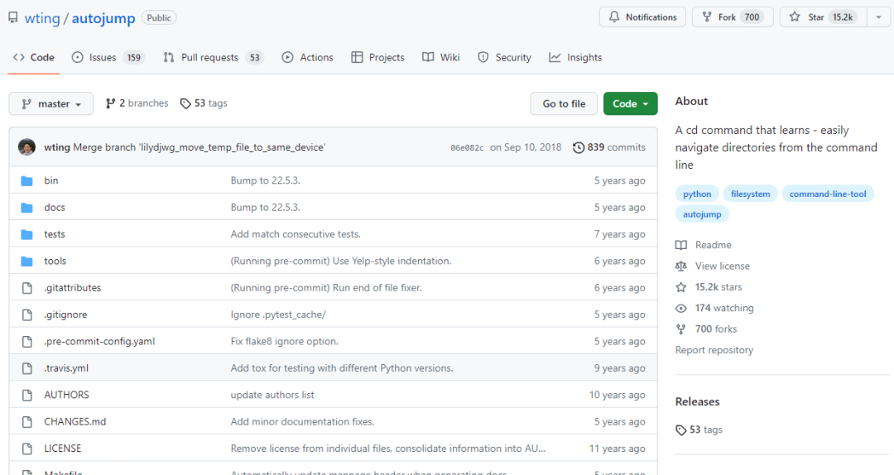Open the 839 commits link

coord(609,147)
